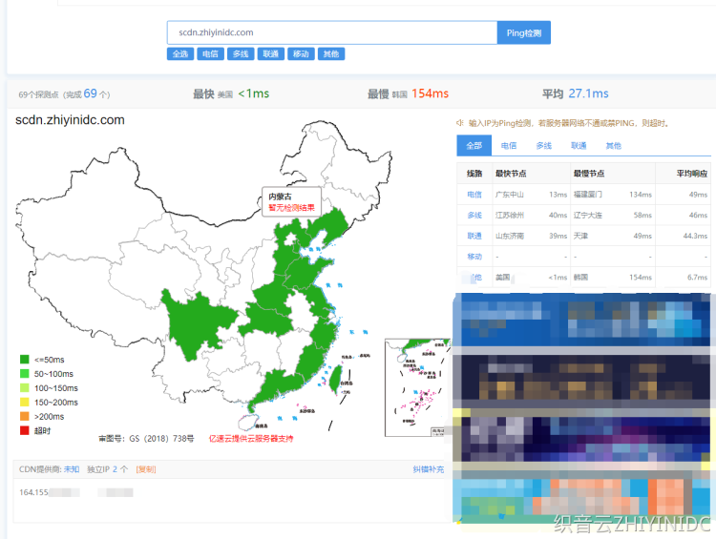Open the 纠错补充 link

click(x=428, y=469)
